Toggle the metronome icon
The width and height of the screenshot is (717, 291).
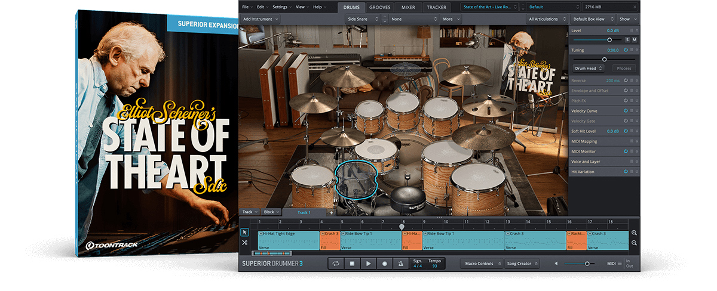(401, 263)
